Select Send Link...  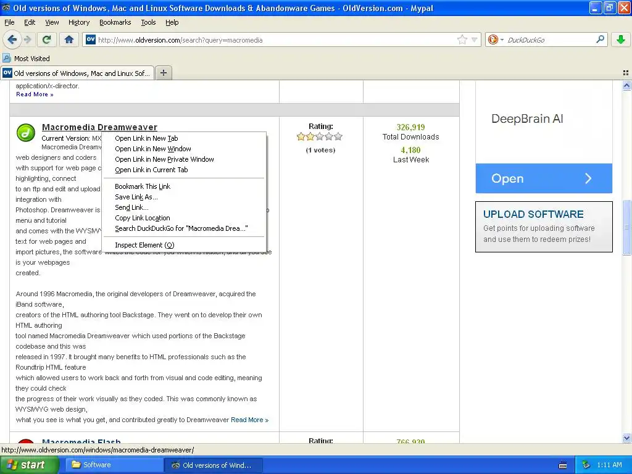[x=184, y=207]
